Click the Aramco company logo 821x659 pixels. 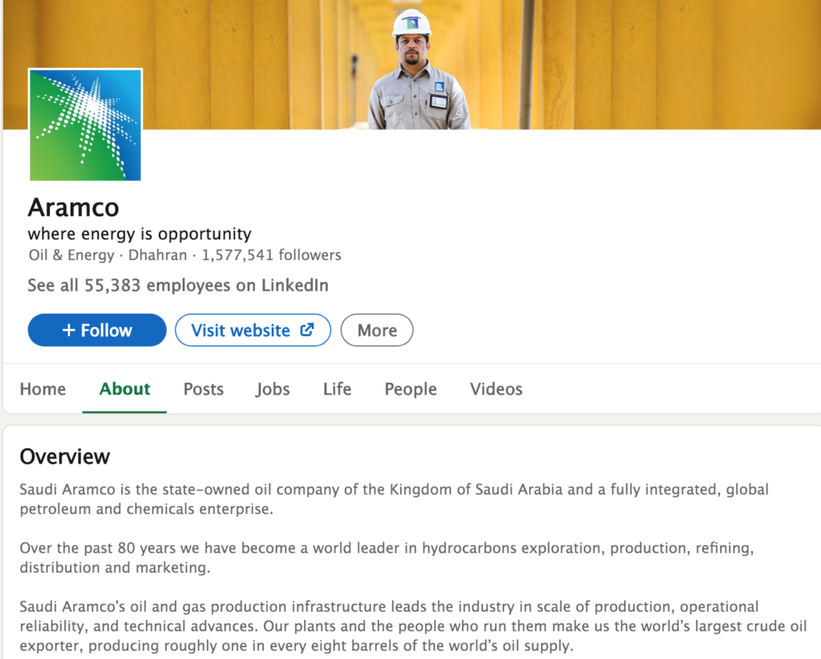pos(85,125)
